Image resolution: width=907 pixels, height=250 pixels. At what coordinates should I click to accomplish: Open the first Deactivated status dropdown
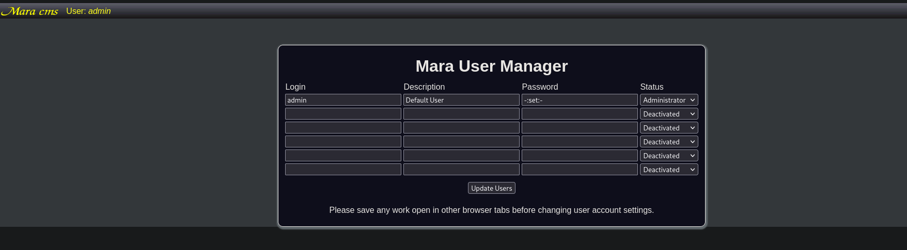click(x=669, y=114)
